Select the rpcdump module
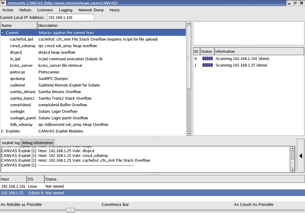305x213 pixels. click(93, 79)
